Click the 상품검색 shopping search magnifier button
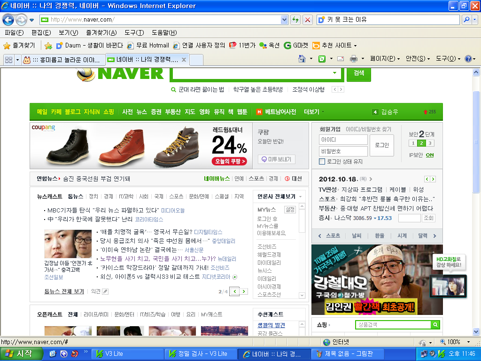Screen dimensions: 481x361 pos(435,324)
